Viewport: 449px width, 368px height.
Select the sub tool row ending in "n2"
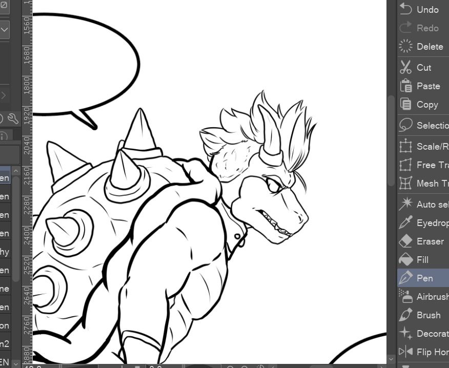(6, 344)
